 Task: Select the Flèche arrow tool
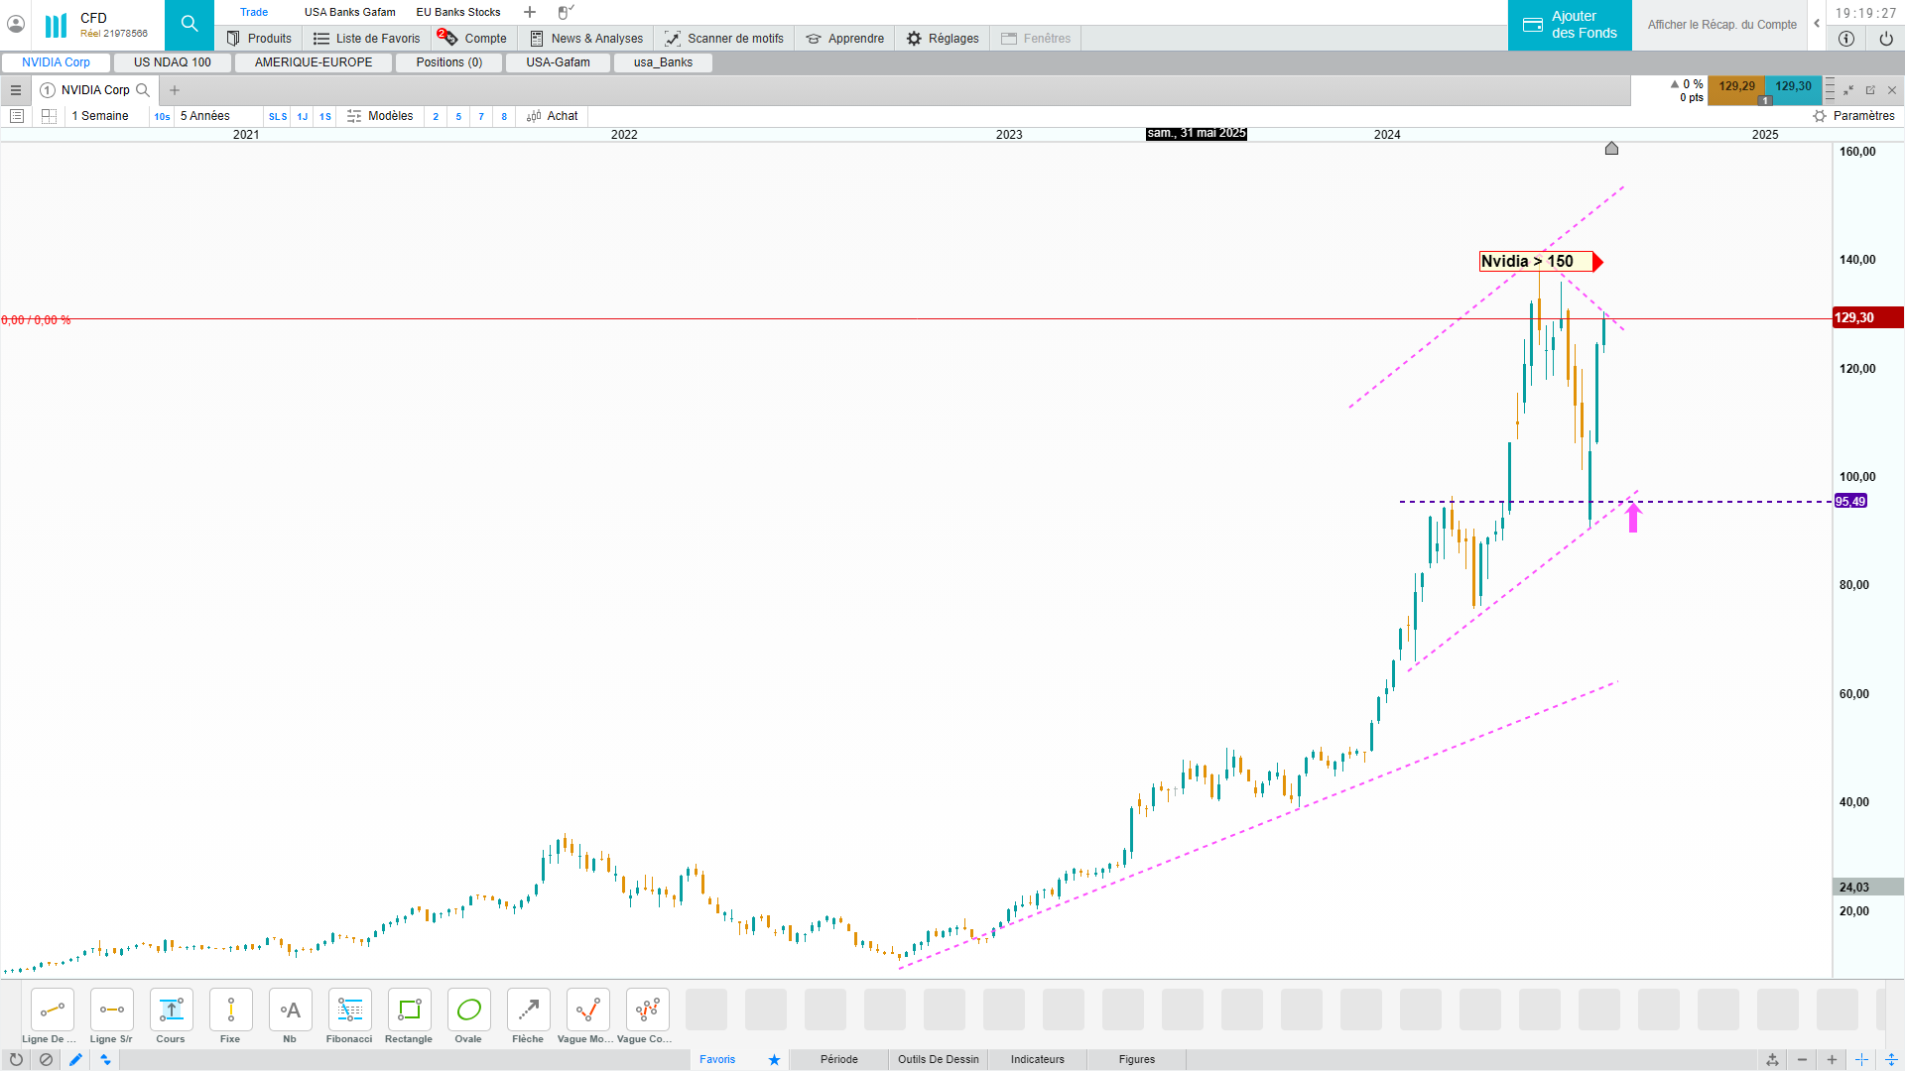tap(528, 1011)
